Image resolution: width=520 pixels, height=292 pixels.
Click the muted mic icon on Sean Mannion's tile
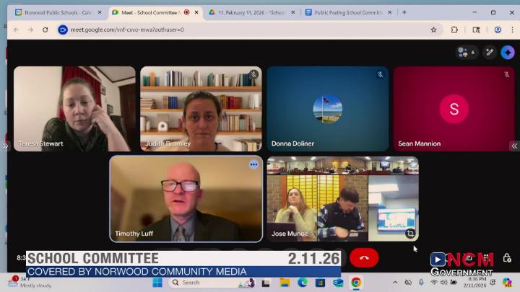pyautogui.click(x=507, y=75)
